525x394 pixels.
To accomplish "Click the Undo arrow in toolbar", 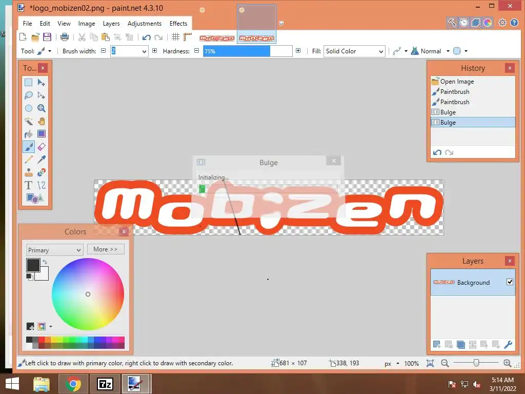I will pyautogui.click(x=146, y=37).
